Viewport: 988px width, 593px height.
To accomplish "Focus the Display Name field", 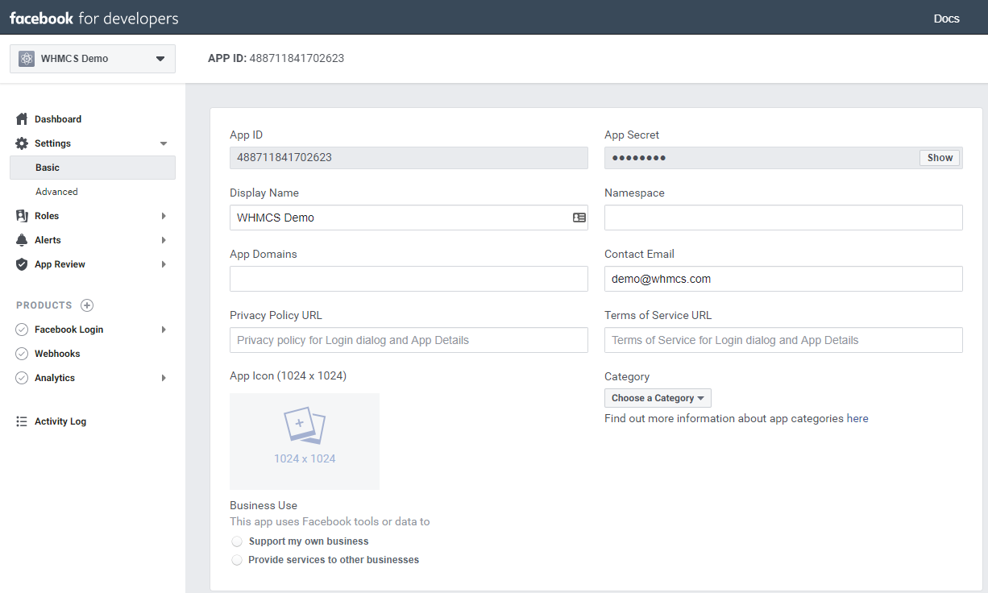I will [409, 218].
